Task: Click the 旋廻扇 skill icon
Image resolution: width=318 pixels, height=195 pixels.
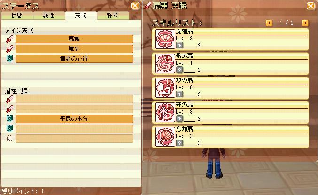Action: point(165,39)
